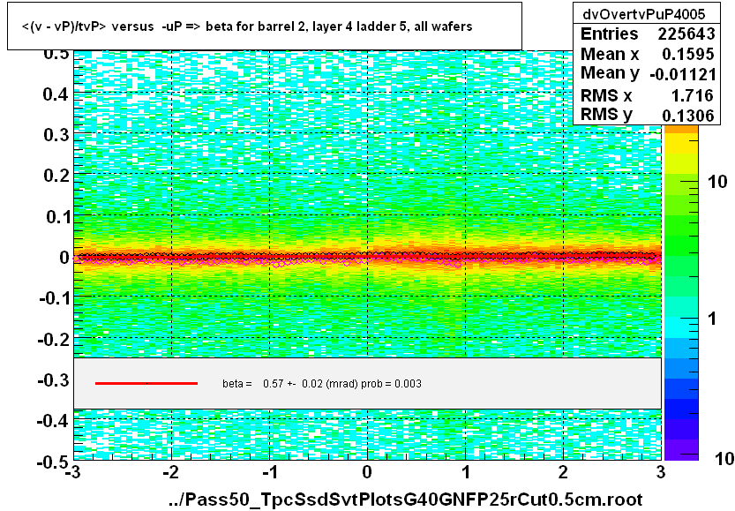Click the red fit line sample in legend
Viewport: 735px width, 511px height.
(x=146, y=384)
